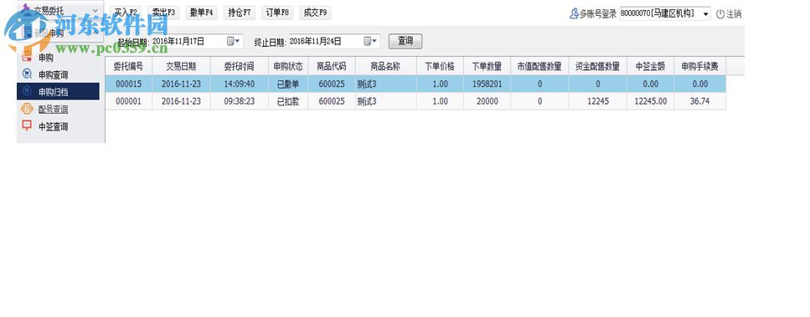
Task: Click the 12245.00 amount cell
Action: click(x=650, y=101)
